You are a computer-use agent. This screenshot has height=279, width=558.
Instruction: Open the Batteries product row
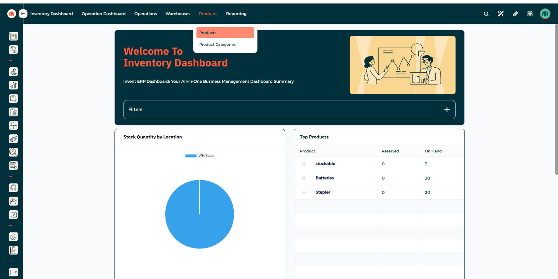324,178
